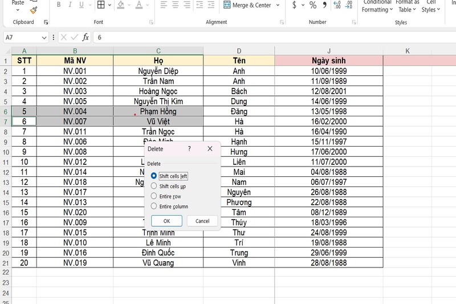Select the Shift cells up option
Viewport: 456px width, 304px height.
[154, 186]
